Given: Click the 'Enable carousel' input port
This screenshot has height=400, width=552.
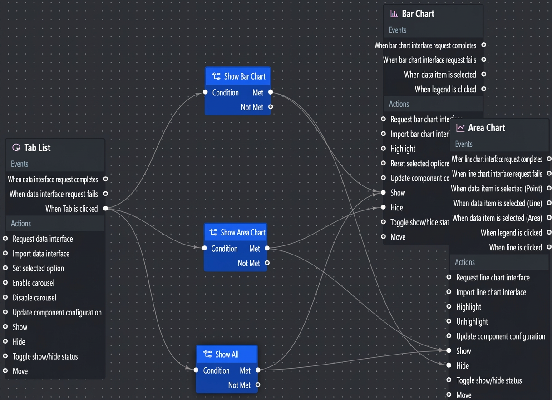Looking at the screenshot, I should (5, 283).
